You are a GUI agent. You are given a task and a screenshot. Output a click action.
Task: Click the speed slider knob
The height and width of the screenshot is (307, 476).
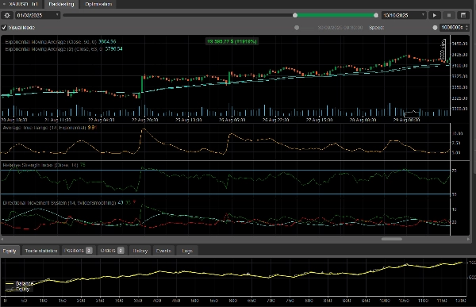(x=435, y=28)
